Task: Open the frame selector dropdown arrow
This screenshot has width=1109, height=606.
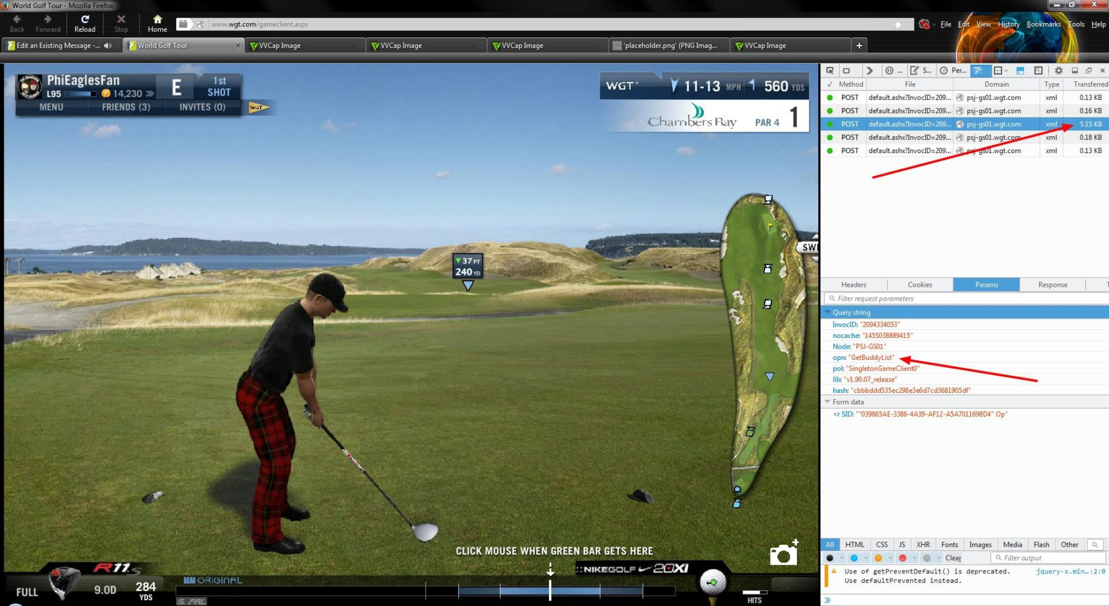Action: point(1006,71)
